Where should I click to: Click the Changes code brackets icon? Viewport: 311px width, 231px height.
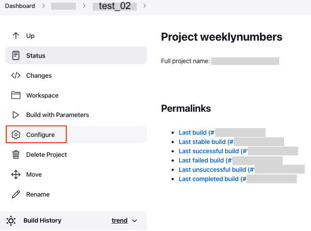coord(16,76)
